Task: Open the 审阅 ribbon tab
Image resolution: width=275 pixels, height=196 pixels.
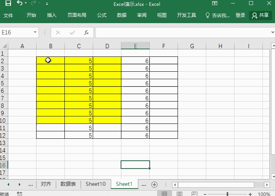Action: click(x=142, y=15)
